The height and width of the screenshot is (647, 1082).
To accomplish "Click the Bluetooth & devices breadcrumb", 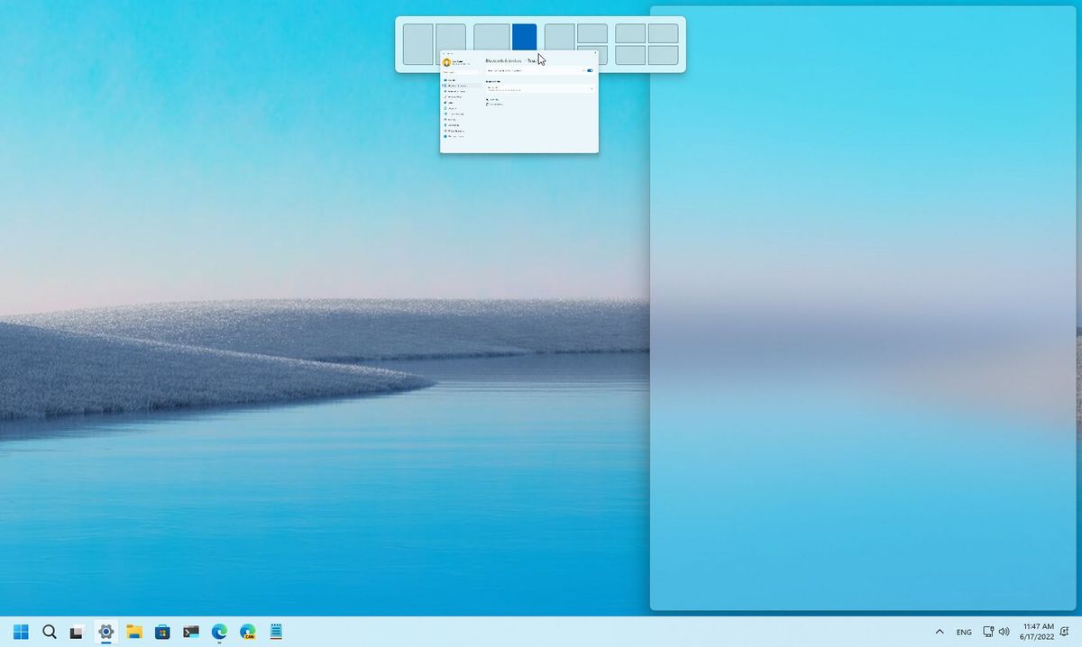I will pos(503,60).
